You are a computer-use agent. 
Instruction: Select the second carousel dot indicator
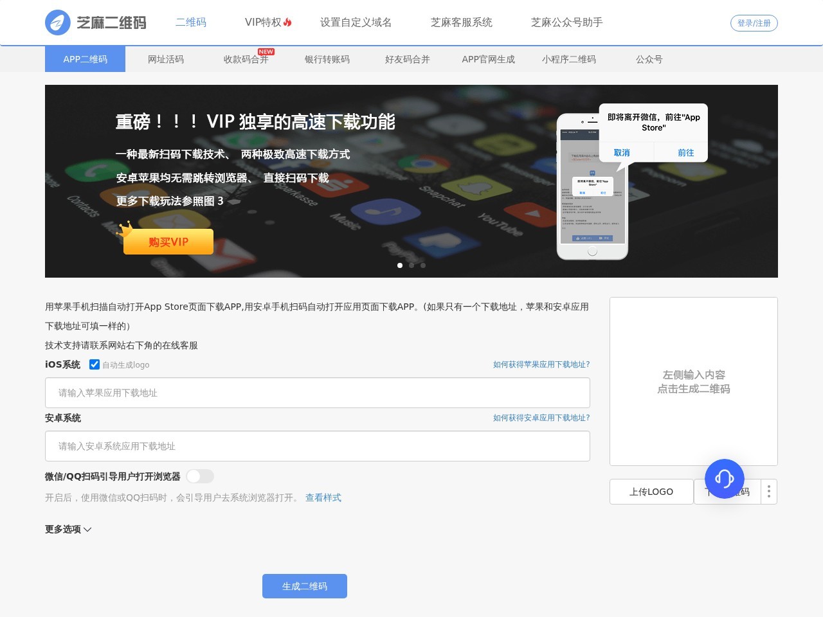[x=411, y=265]
